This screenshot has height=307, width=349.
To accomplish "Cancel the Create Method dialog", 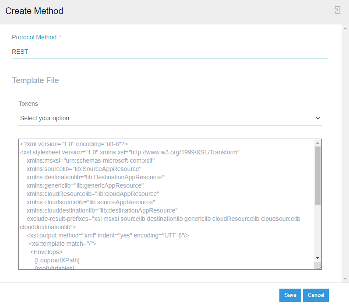I will point(316,295).
